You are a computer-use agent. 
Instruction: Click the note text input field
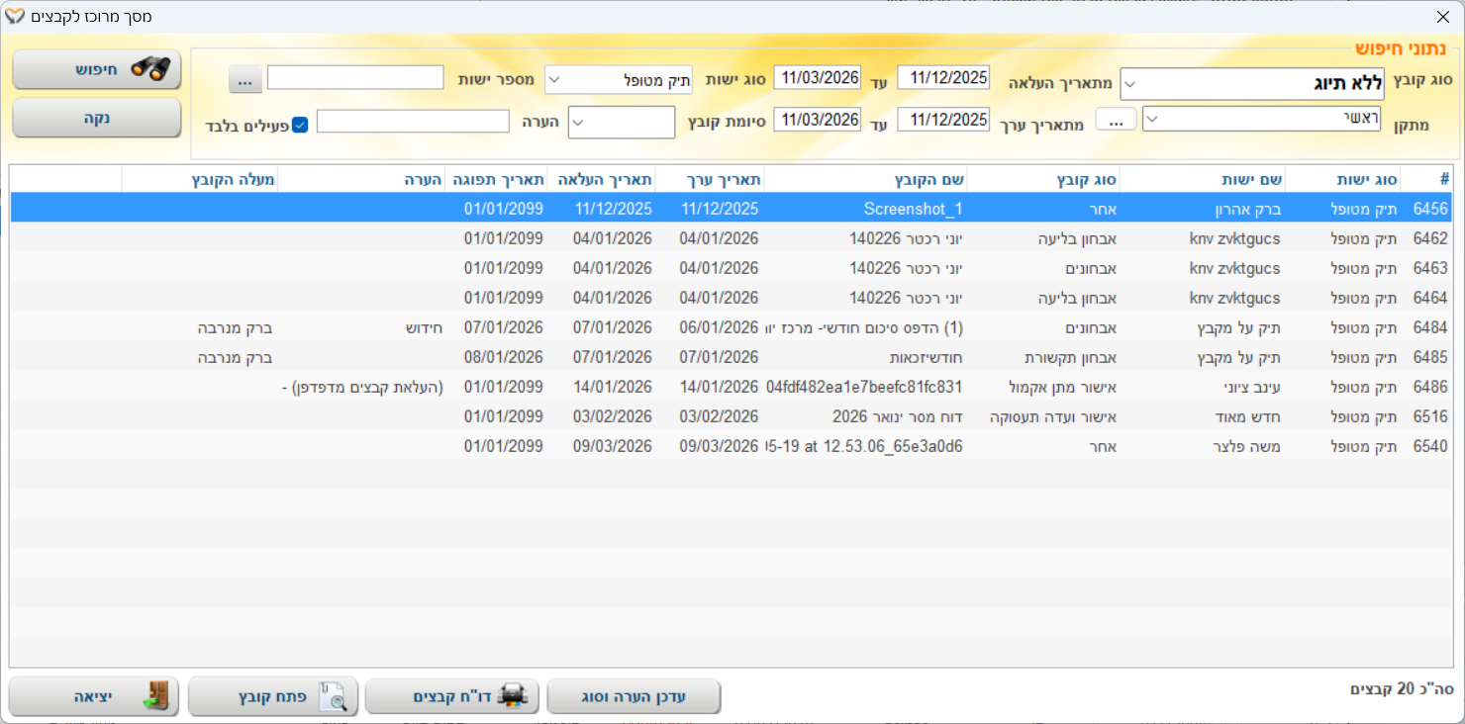click(x=413, y=122)
